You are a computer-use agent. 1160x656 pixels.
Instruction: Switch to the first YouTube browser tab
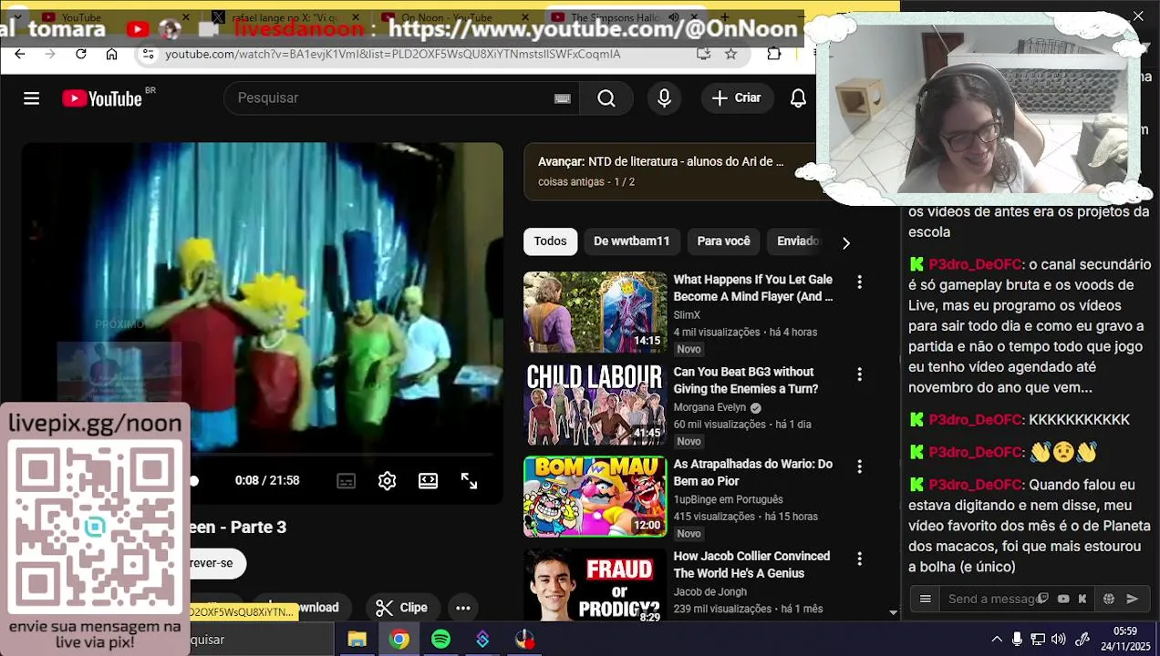click(x=114, y=17)
